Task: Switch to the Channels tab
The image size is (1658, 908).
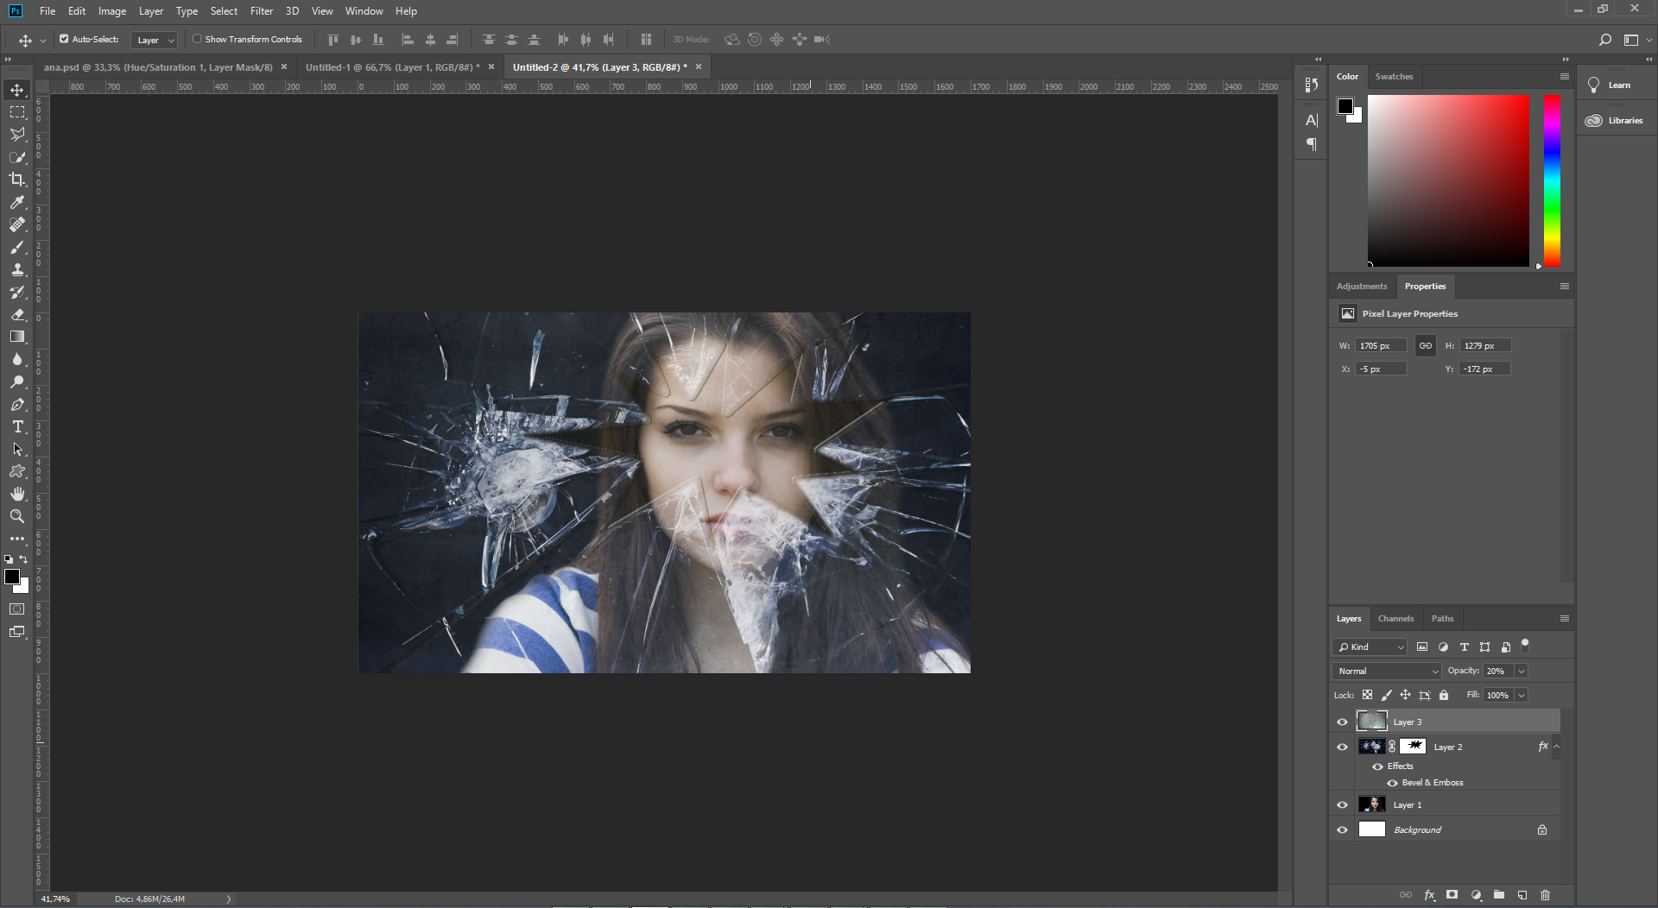Action: pyautogui.click(x=1395, y=619)
